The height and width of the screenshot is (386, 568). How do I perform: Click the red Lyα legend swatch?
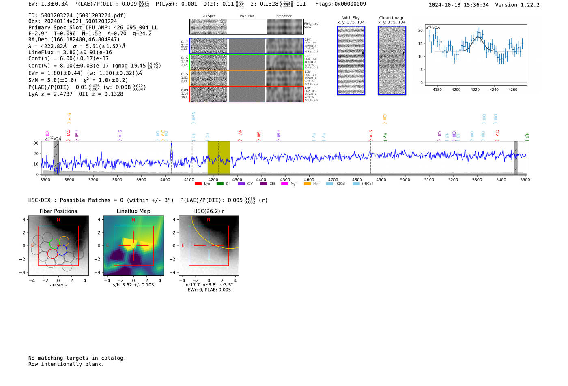(x=198, y=183)
